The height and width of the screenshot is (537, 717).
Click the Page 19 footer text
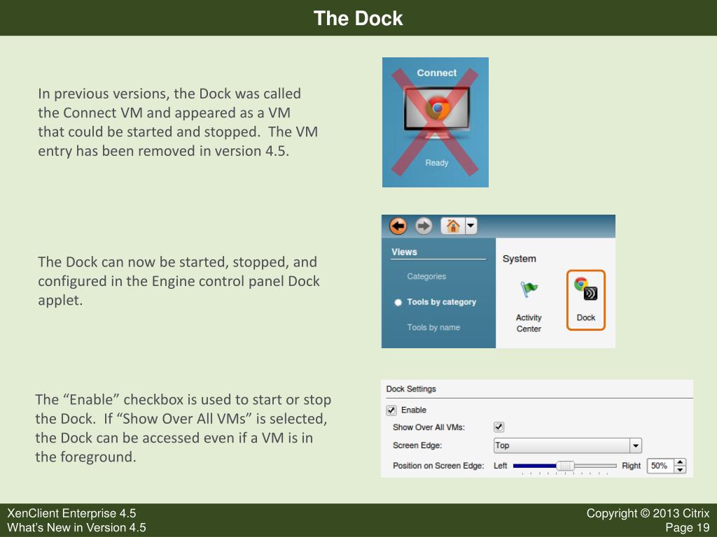(x=688, y=527)
